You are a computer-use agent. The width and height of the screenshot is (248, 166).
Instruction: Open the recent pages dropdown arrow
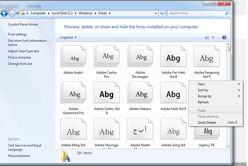[17, 13]
